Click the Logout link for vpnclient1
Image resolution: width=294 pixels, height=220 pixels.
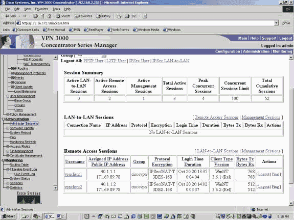264,174
